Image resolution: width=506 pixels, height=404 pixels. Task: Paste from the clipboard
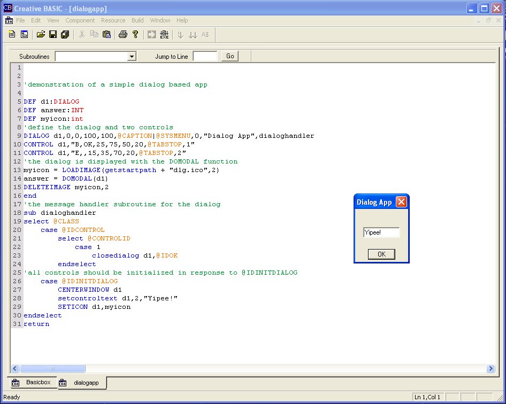106,34
